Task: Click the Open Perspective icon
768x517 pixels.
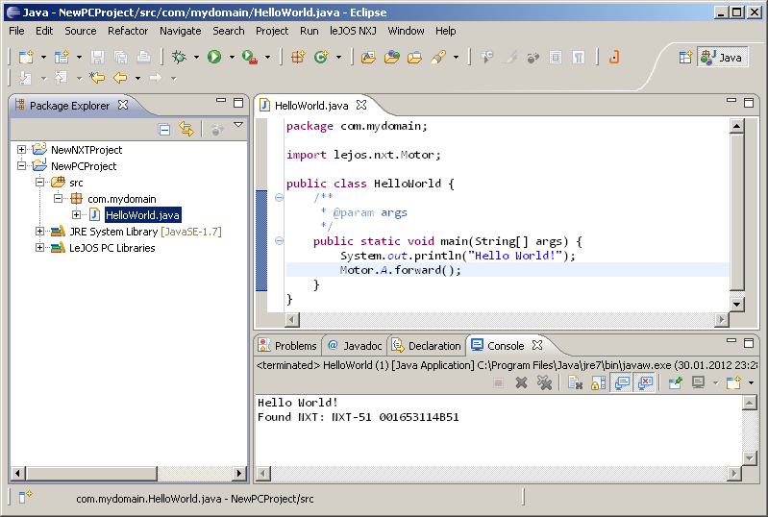Action: point(685,58)
